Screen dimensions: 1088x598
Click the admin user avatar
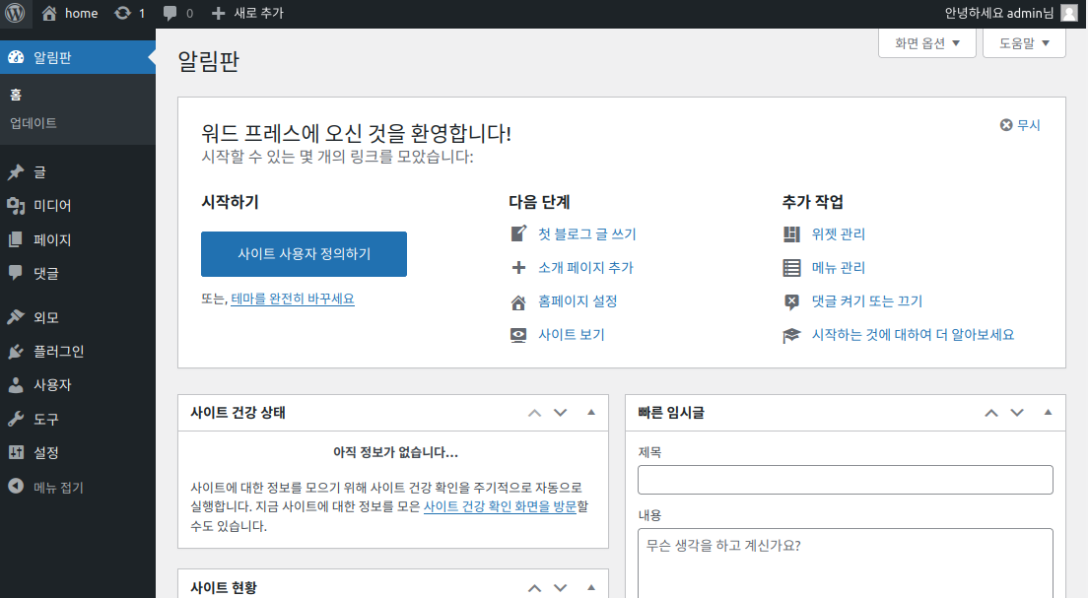(1069, 13)
